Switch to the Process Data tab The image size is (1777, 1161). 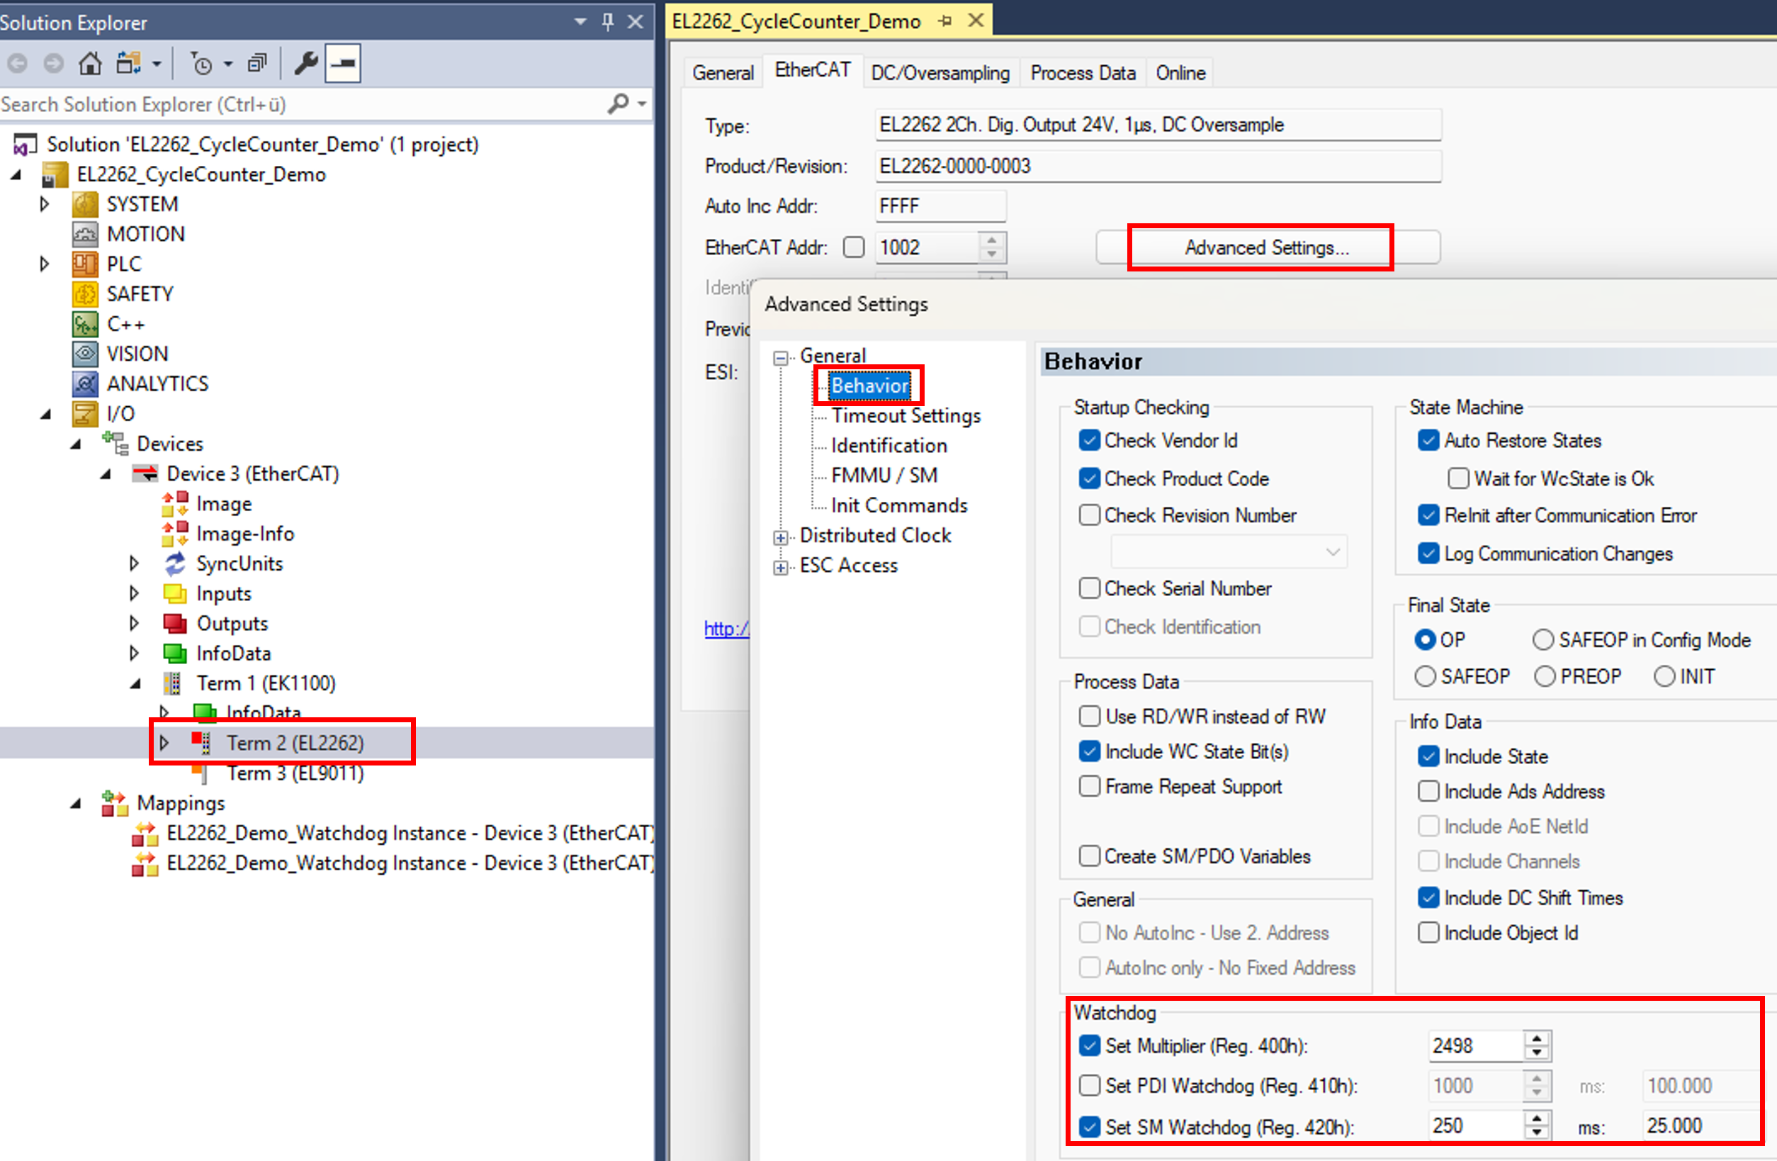pos(1083,72)
